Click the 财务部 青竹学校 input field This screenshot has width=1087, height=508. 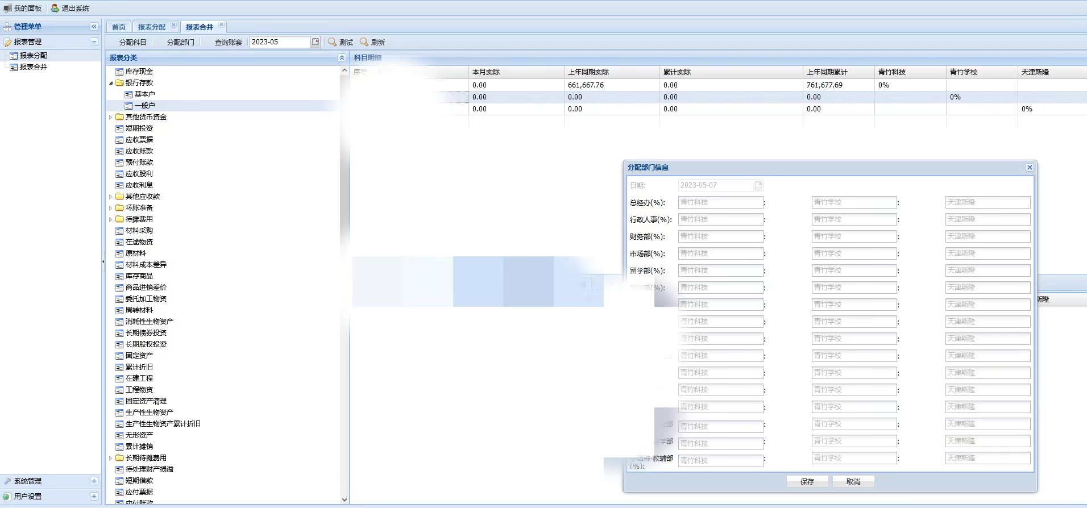tap(854, 236)
